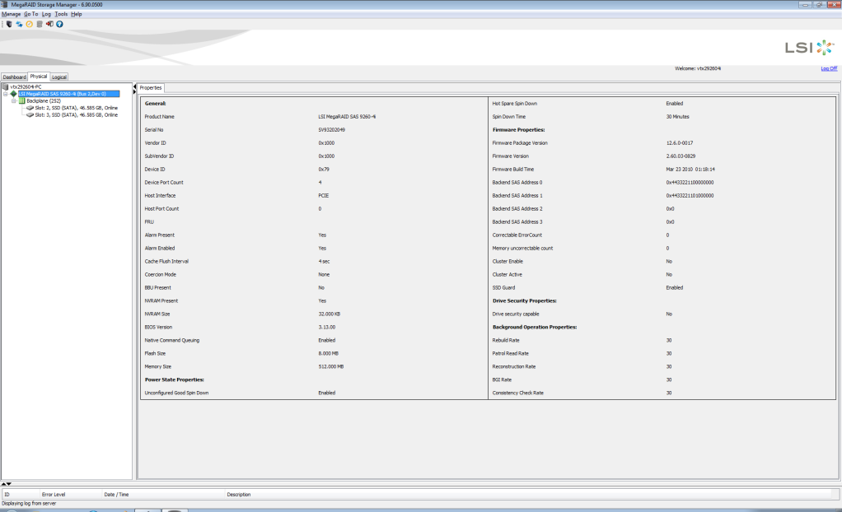Click the Backend SAS Address 1 value
Screen dimensions: 842x512
click(x=690, y=195)
